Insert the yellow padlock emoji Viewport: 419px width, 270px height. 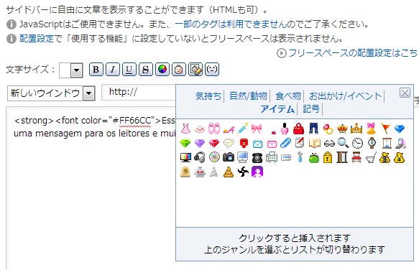(x=328, y=157)
